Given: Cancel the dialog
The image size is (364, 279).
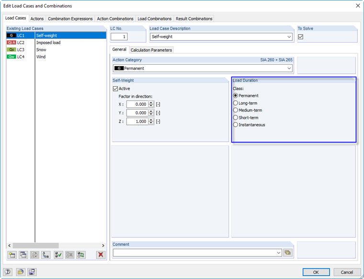Looking at the screenshot, I should (x=347, y=272).
